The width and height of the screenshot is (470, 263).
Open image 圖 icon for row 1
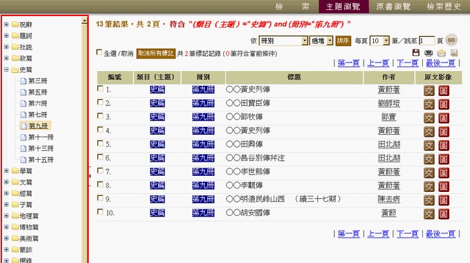[444, 91]
